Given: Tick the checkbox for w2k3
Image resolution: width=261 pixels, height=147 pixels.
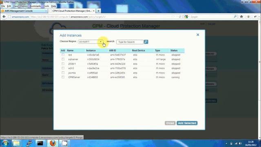Looking at the screenshot, I should pos(63,68).
